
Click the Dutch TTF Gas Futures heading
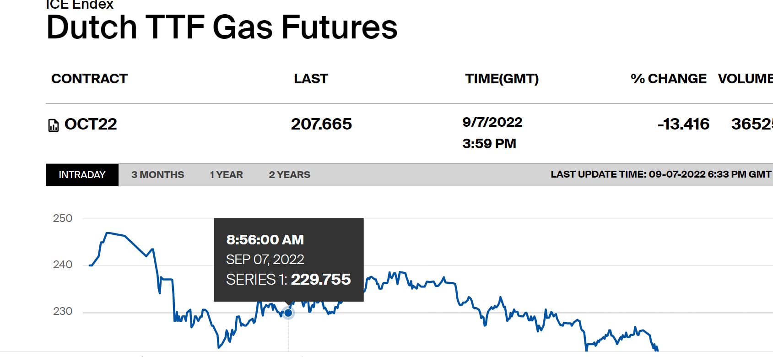coord(222,27)
